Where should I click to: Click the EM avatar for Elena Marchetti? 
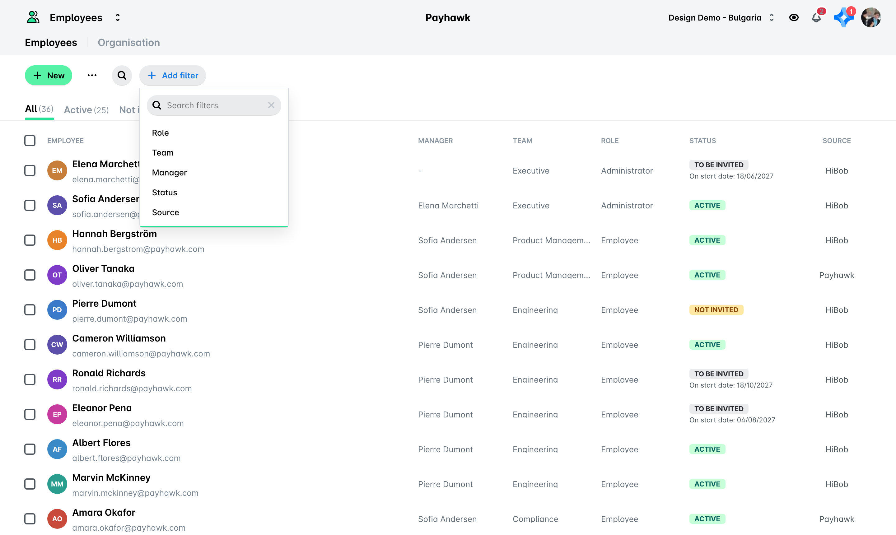pyautogui.click(x=57, y=170)
